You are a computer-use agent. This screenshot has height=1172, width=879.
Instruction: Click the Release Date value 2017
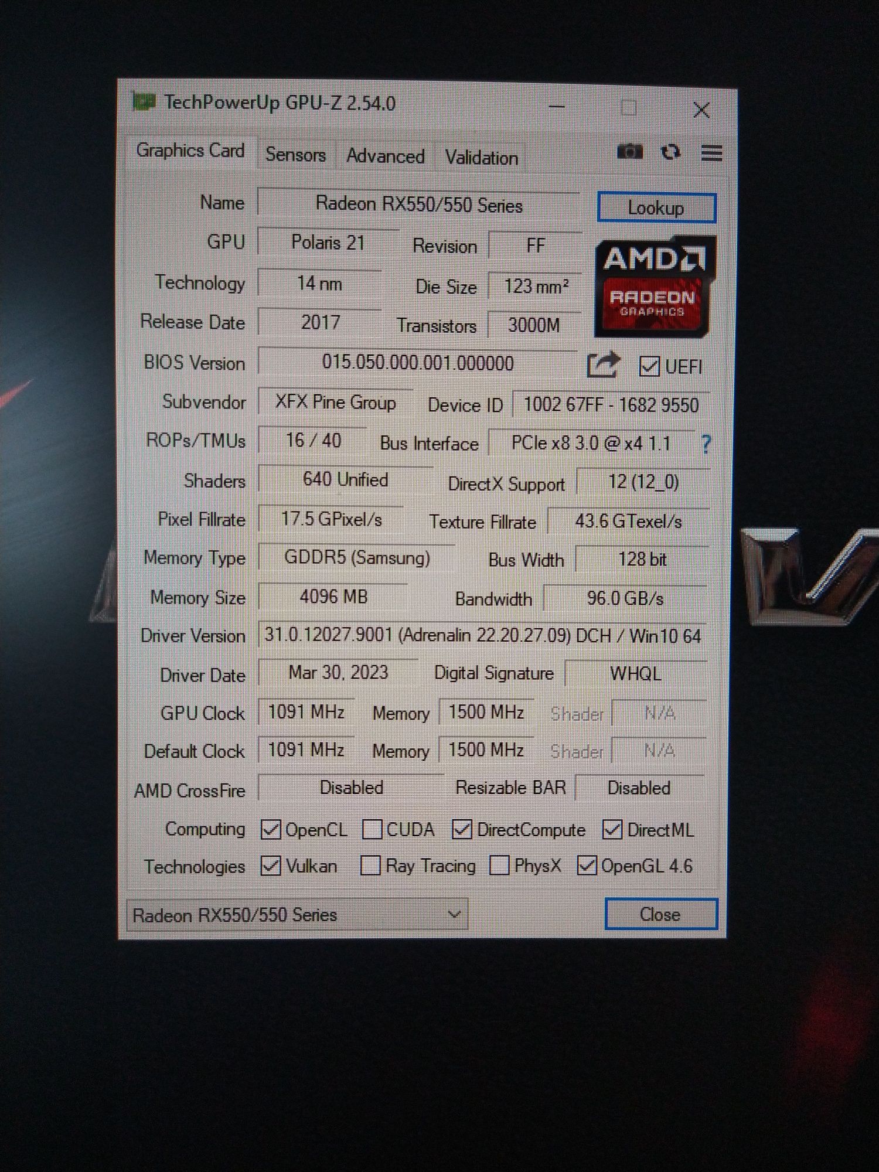320,322
